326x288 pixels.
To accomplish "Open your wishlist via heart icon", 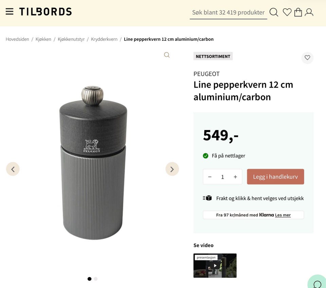I will [287, 12].
